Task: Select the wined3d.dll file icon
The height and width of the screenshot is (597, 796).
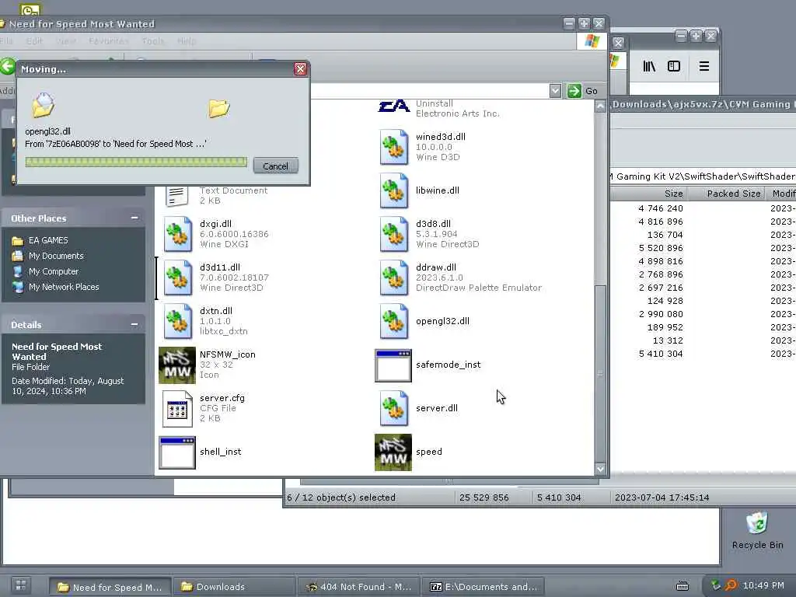Action: pyautogui.click(x=393, y=147)
